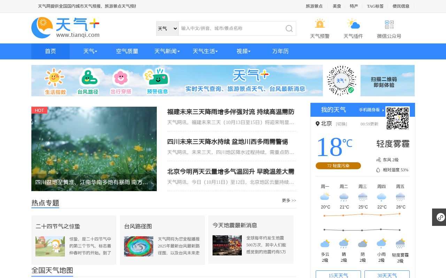The width and height of the screenshot is (446, 278).
Task: Go to the 首页 tab
Action: pyautogui.click(x=51, y=51)
